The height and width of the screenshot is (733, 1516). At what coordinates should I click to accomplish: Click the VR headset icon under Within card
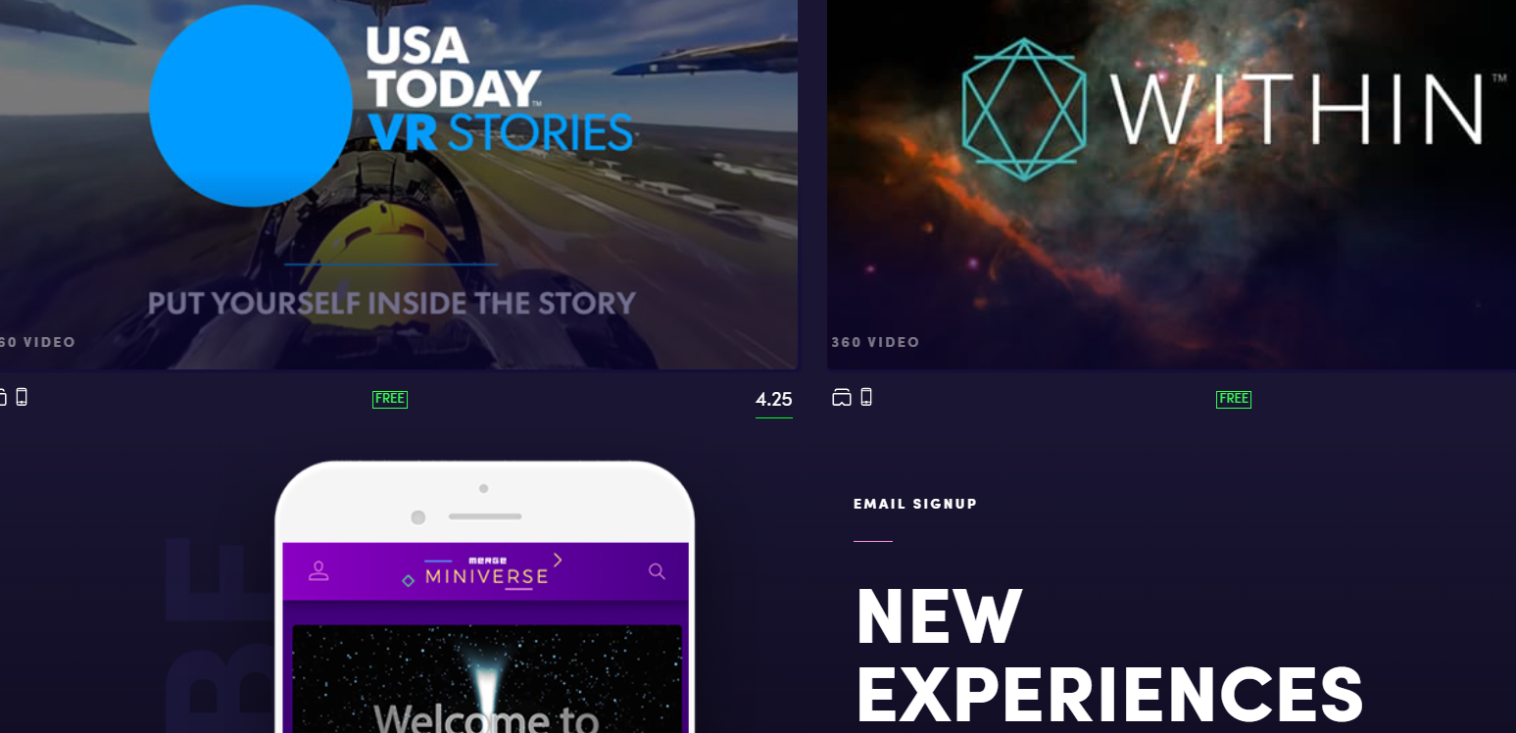click(x=842, y=397)
